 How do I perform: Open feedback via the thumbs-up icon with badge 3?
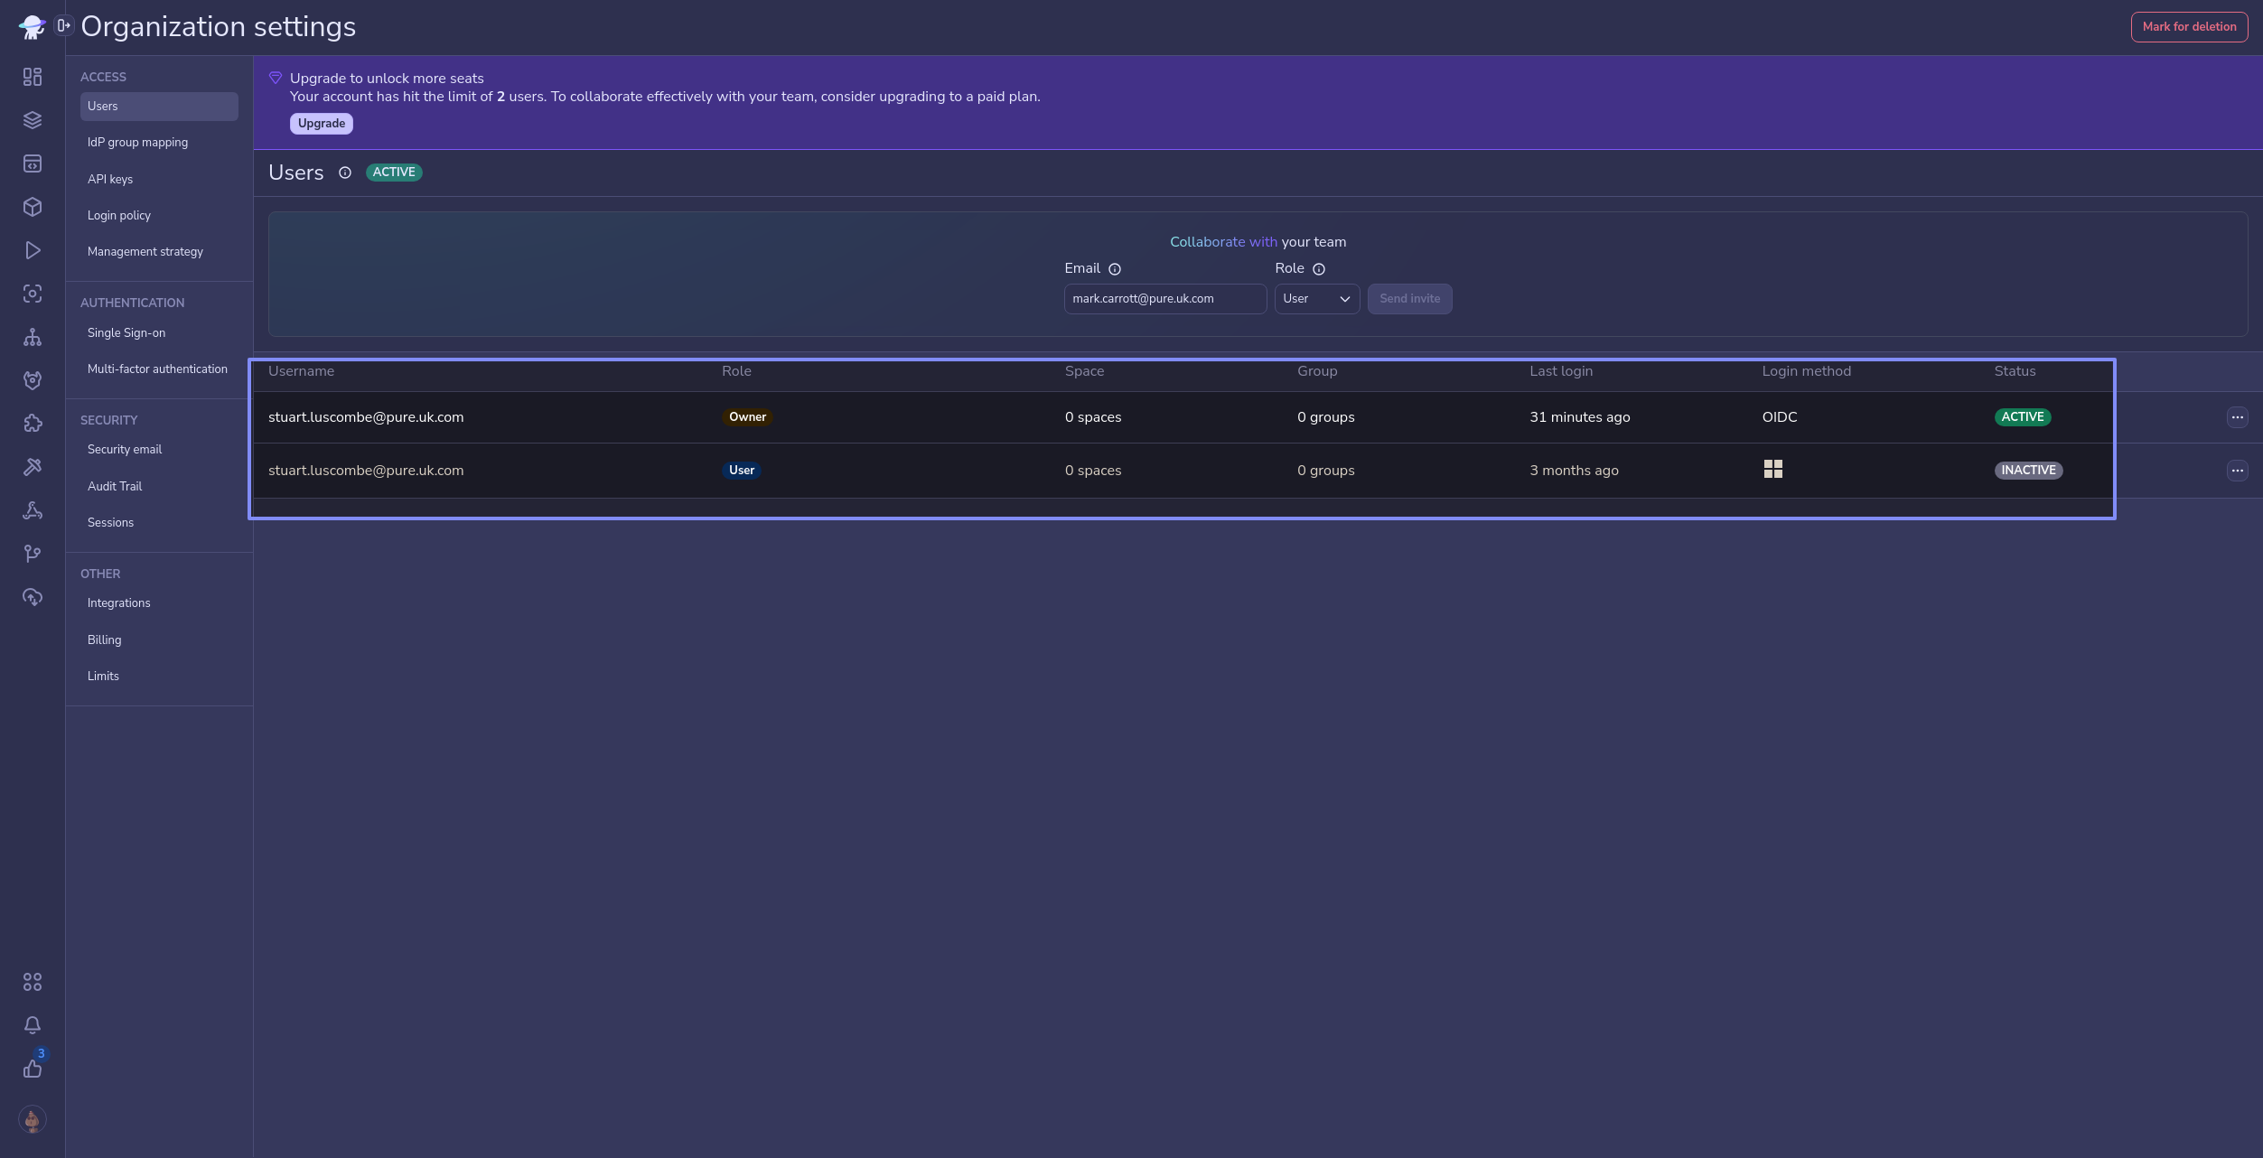[x=33, y=1069]
